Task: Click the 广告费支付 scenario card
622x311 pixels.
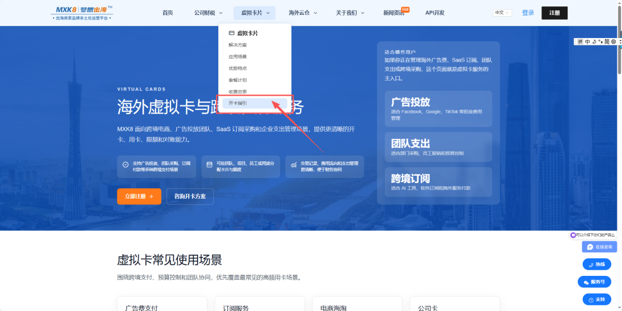Action: [x=162, y=304]
